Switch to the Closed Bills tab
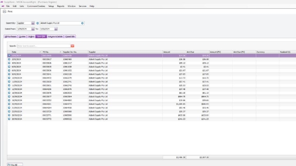The width and height of the screenshot is (296, 166). point(70,36)
